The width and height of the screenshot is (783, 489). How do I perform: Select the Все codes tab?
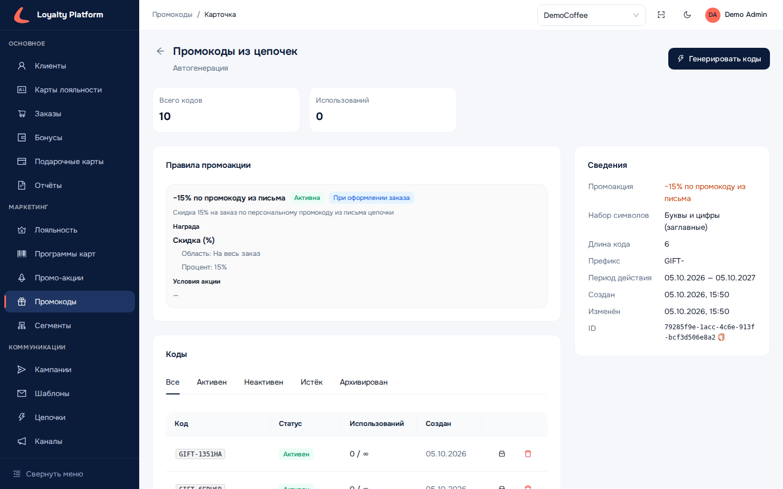coord(172,382)
